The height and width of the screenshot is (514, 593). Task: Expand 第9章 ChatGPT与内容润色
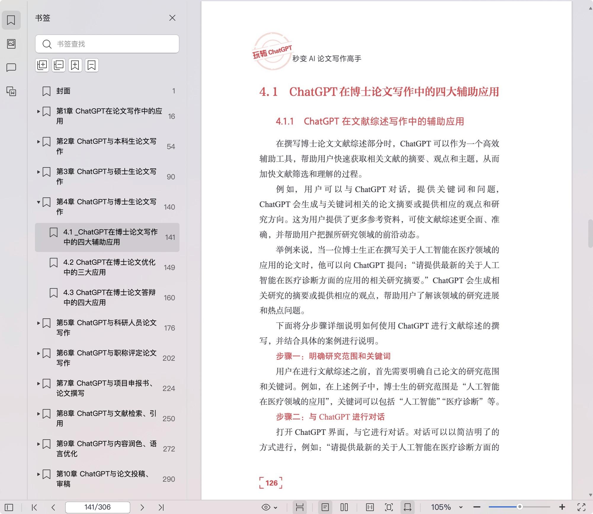[39, 444]
